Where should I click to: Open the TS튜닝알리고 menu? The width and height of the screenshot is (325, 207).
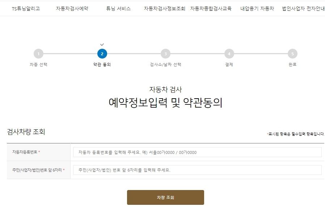pyautogui.click(x=26, y=8)
